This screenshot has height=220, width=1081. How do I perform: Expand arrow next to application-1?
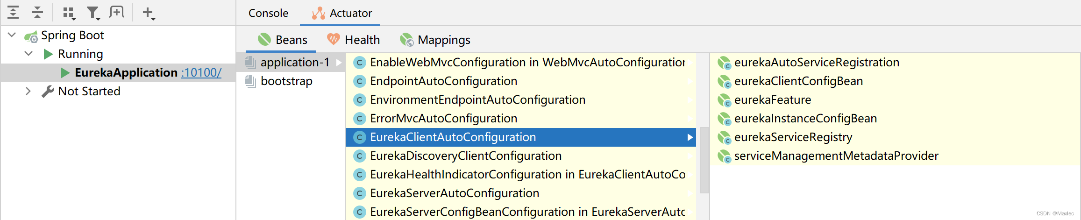tap(339, 63)
